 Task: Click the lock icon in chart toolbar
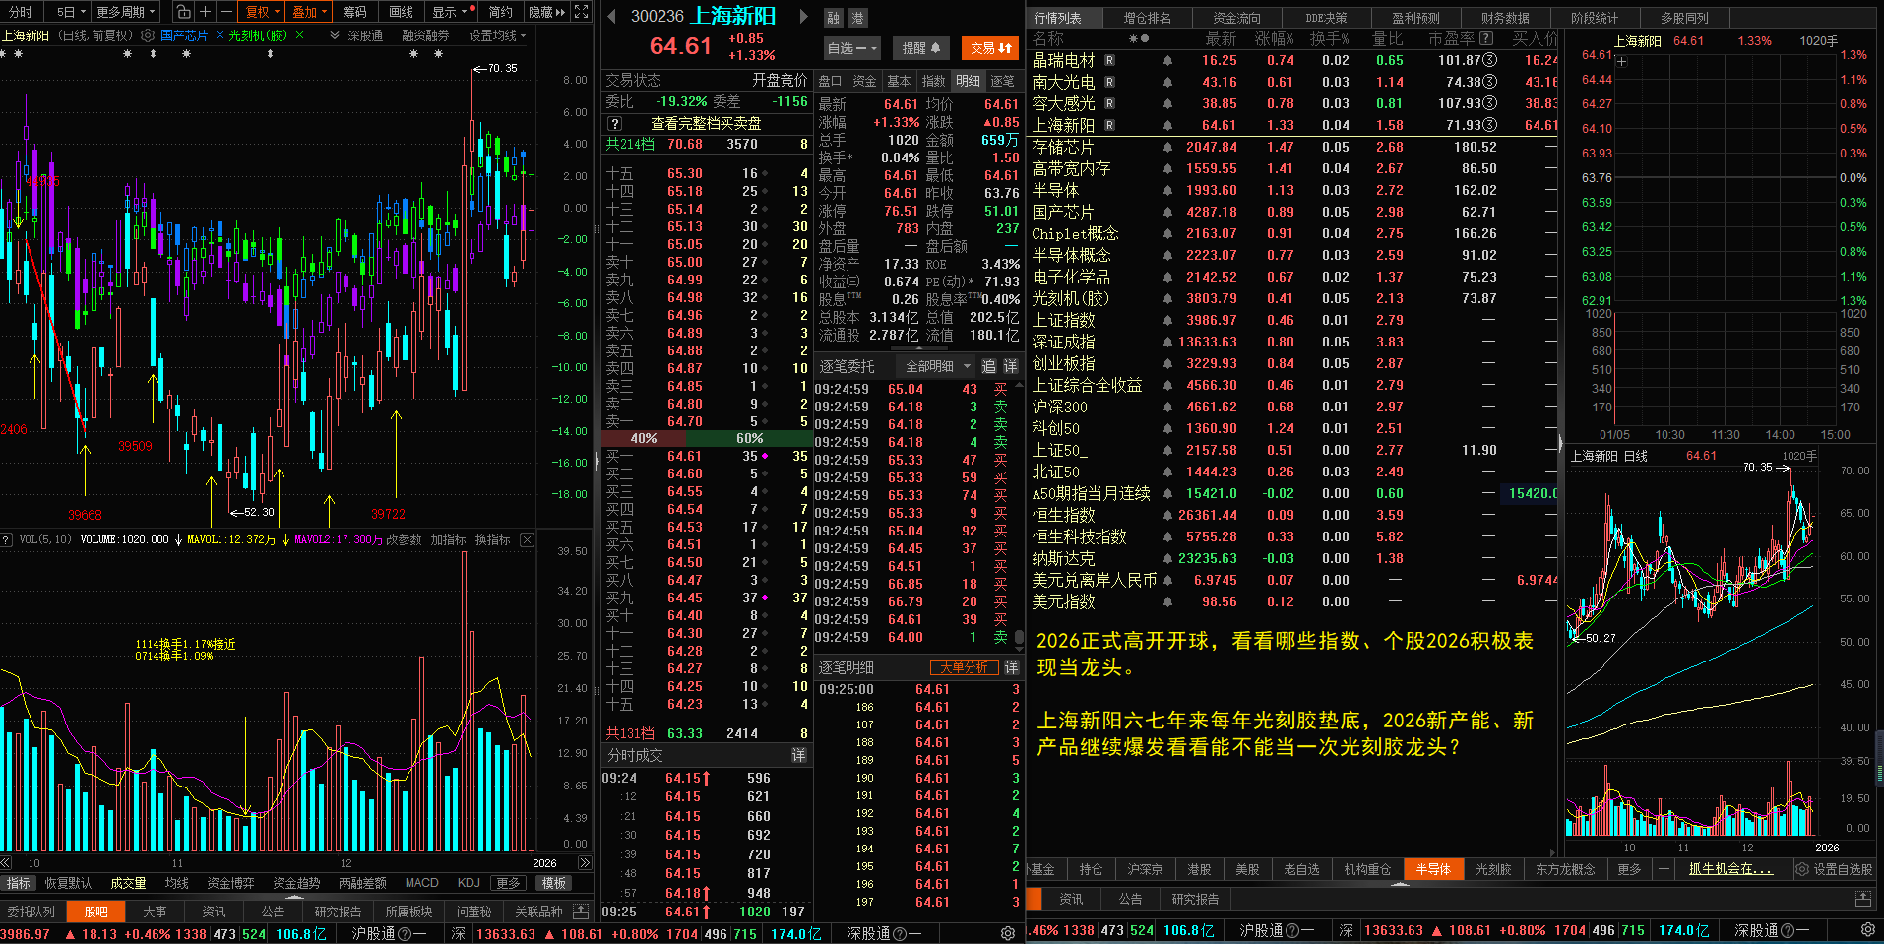[x=184, y=12]
